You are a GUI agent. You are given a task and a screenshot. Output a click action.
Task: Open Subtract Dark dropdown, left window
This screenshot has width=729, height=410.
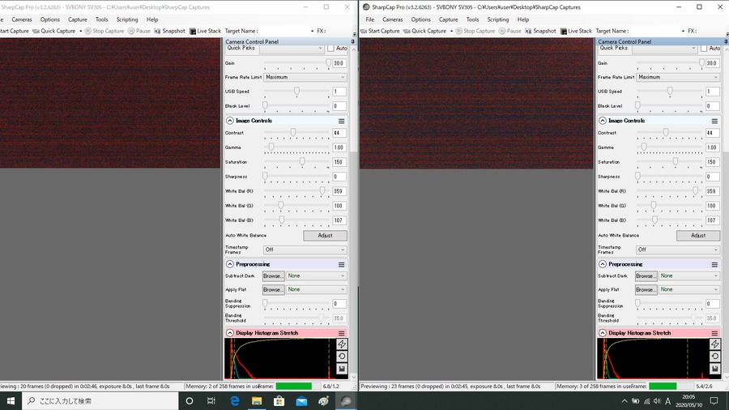point(316,275)
